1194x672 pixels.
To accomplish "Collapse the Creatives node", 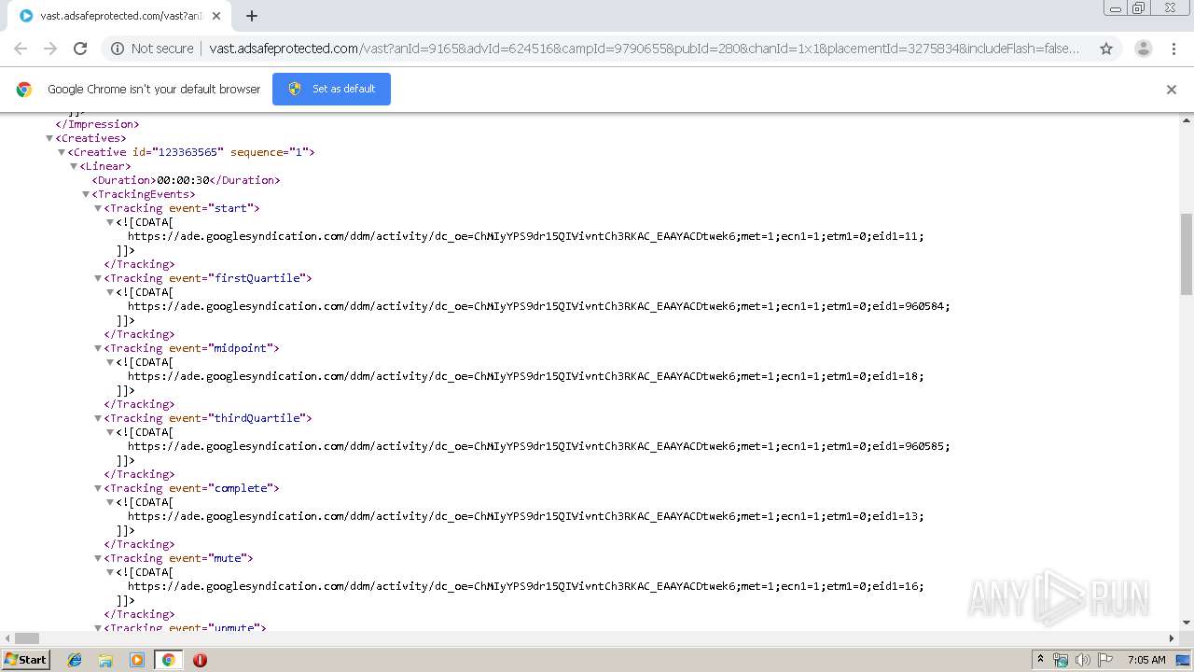I will (49, 138).
